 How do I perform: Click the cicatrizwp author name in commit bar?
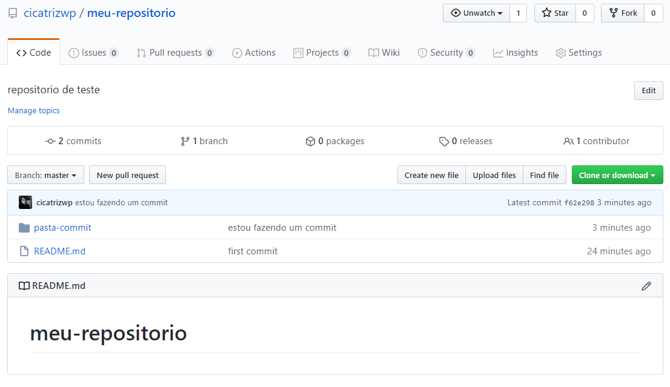pos(55,202)
